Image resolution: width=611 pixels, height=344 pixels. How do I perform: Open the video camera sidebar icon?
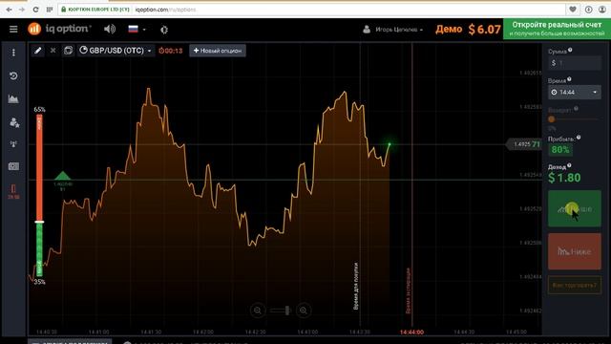point(13,166)
